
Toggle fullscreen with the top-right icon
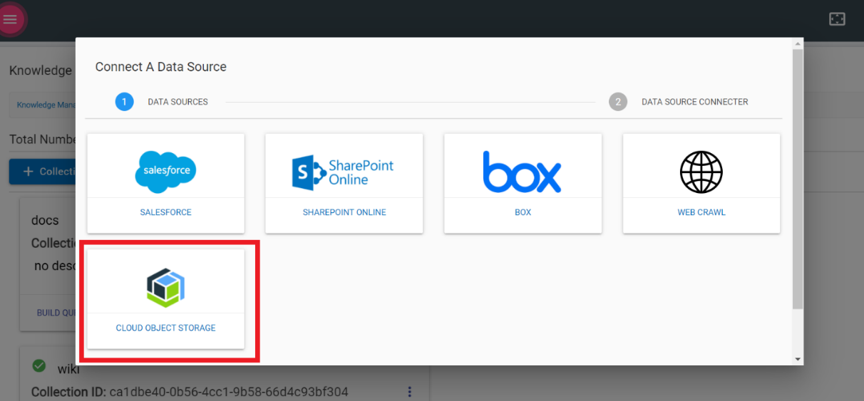click(x=837, y=19)
